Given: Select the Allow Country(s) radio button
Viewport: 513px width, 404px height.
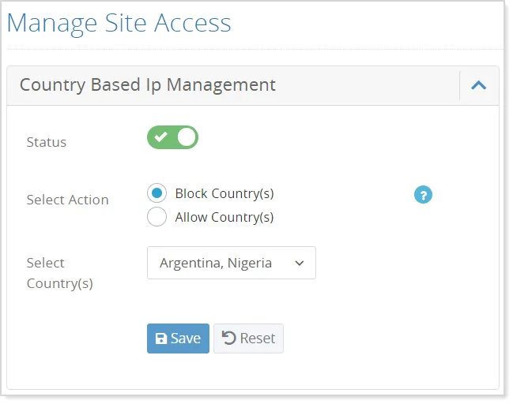Looking at the screenshot, I should (157, 217).
